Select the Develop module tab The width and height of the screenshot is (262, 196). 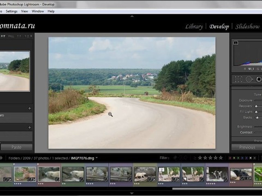coord(219,26)
